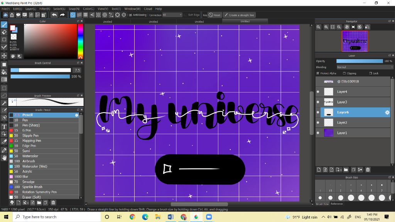Screen dimensions: 395x222
Task: Click the Navigator canvas thumbnail
Action: click(x=355, y=41)
